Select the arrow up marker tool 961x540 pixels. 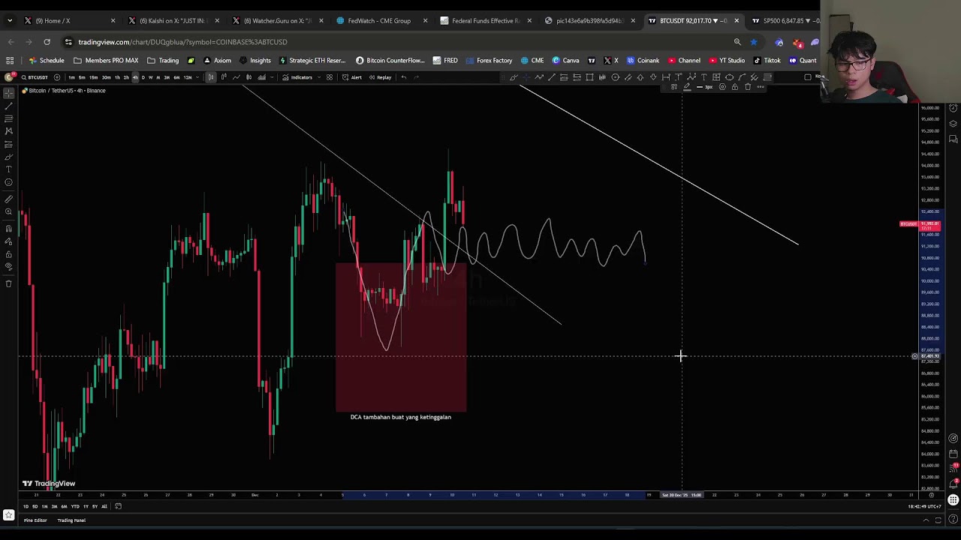tap(640, 77)
